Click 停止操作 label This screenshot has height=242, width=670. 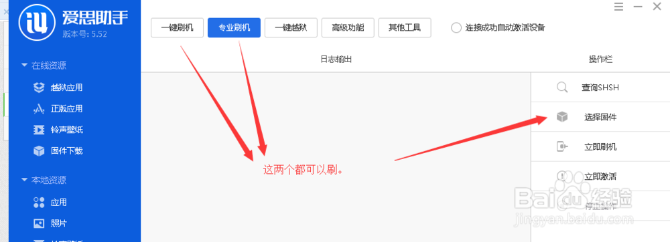coord(600,206)
